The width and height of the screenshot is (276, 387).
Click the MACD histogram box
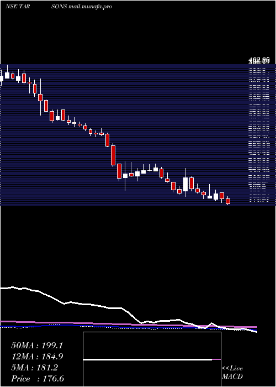[152, 359]
